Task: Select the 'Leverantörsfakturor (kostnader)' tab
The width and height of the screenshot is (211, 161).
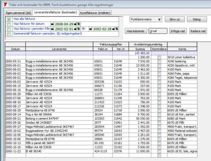Action: (x=56, y=12)
